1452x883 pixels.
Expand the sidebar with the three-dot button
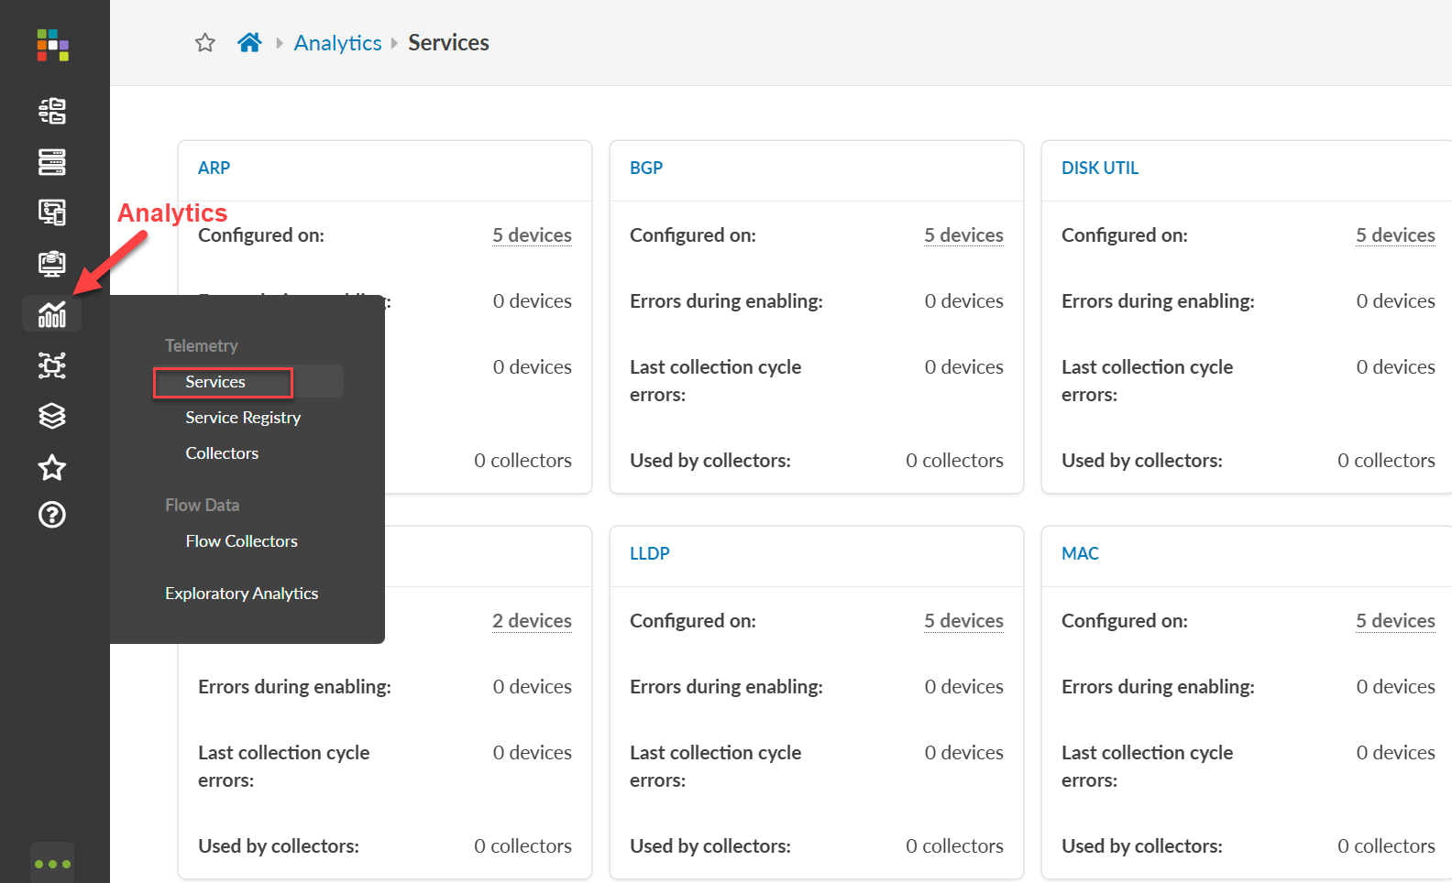(52, 863)
